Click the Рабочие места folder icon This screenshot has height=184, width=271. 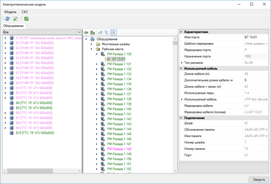pos(98,49)
